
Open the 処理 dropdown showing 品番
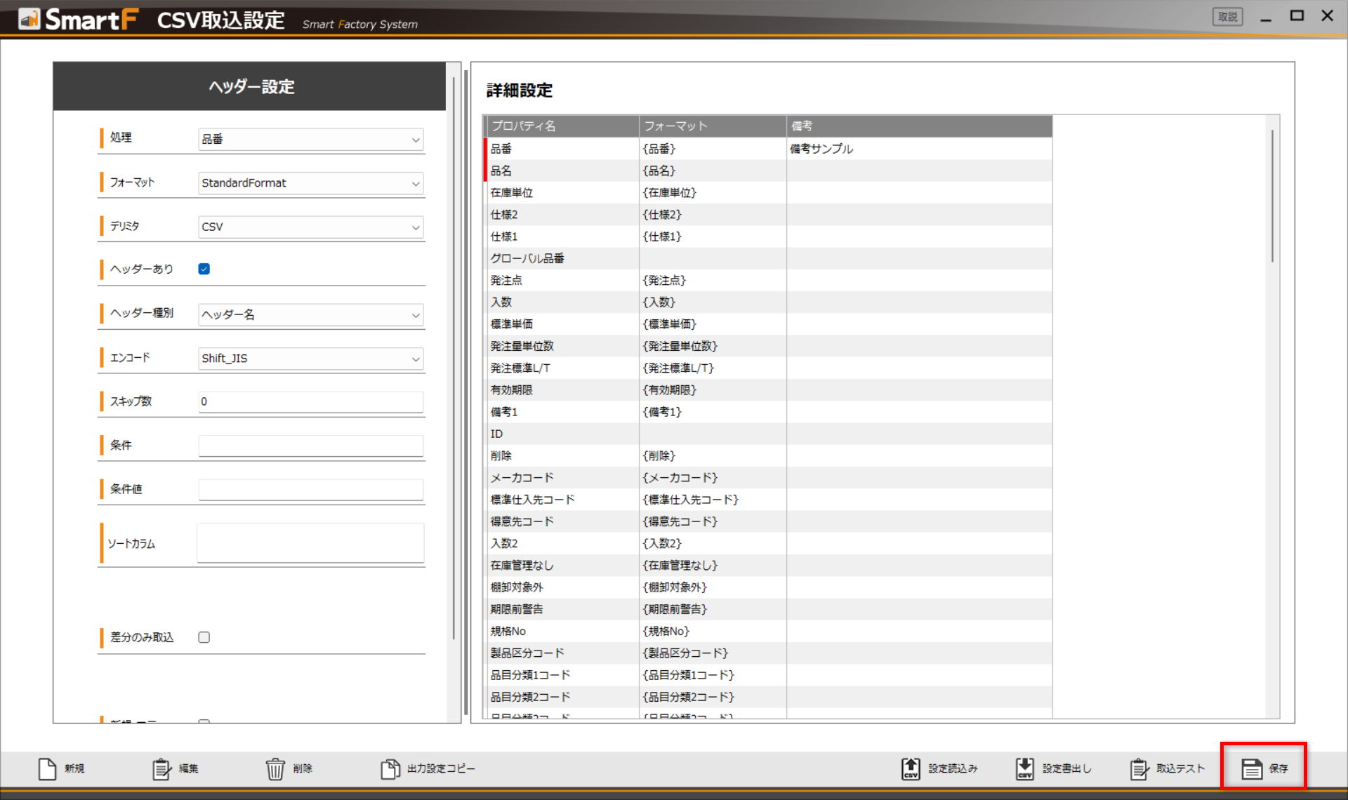pos(311,139)
